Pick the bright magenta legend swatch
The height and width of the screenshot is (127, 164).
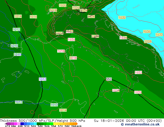point(16,124)
